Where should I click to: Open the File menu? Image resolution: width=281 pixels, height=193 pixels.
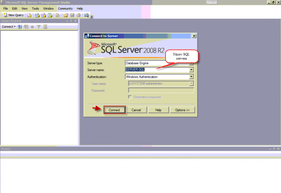pos(6,8)
